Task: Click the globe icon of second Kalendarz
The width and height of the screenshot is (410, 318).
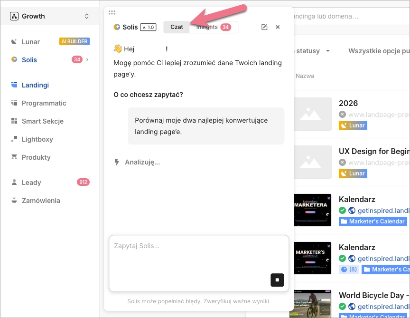Action: point(352,258)
